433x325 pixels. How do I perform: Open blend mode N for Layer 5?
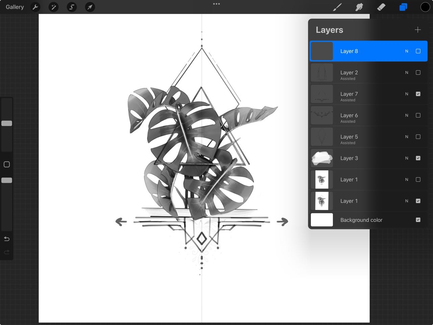tap(407, 137)
